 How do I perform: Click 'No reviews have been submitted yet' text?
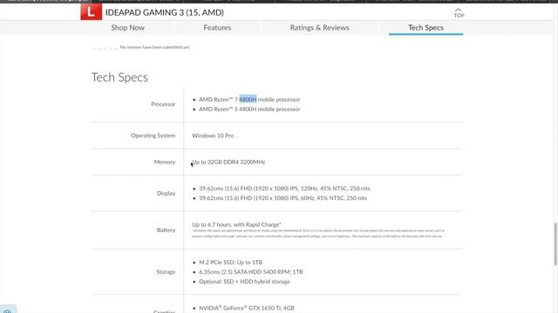point(155,47)
